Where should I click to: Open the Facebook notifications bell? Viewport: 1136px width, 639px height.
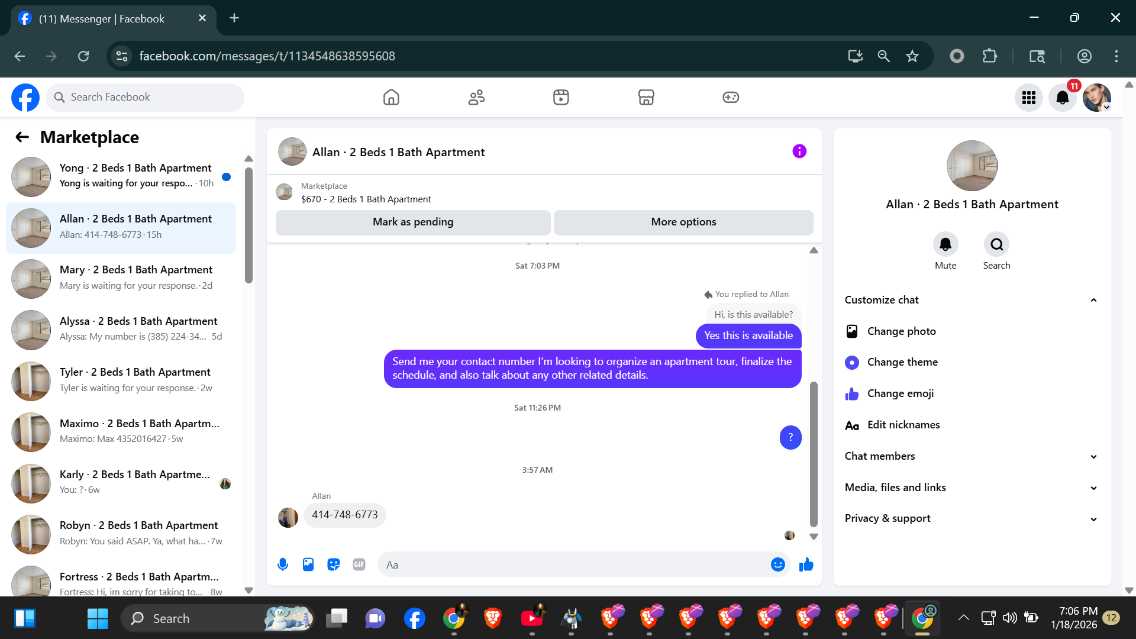pyautogui.click(x=1063, y=98)
